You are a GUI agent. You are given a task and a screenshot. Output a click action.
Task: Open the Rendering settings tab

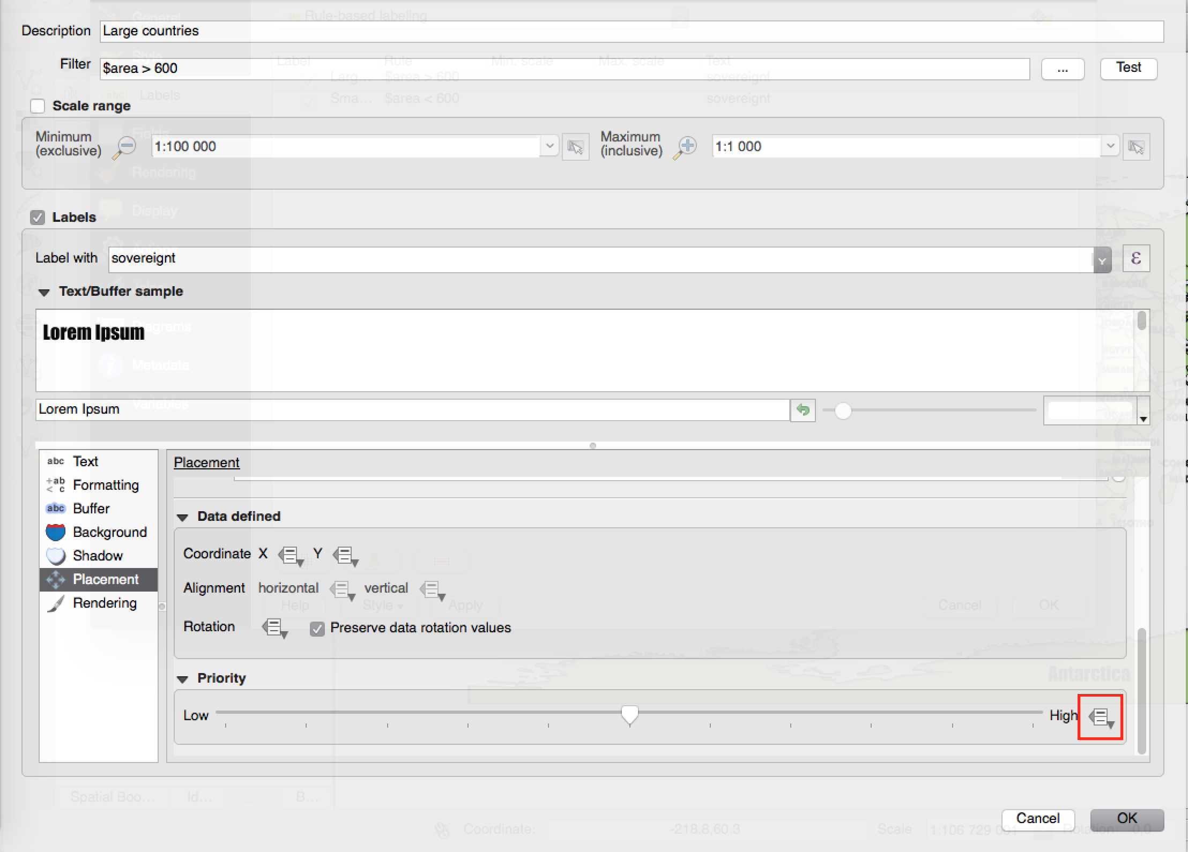click(105, 603)
